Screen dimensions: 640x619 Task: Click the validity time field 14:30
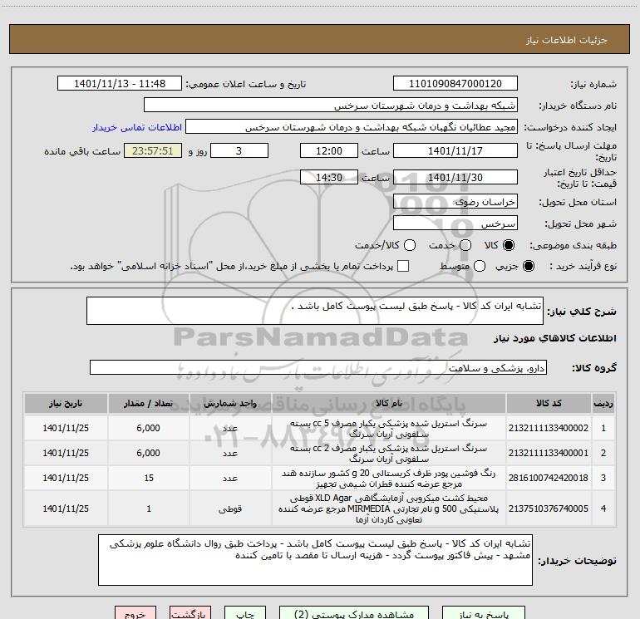click(x=329, y=177)
